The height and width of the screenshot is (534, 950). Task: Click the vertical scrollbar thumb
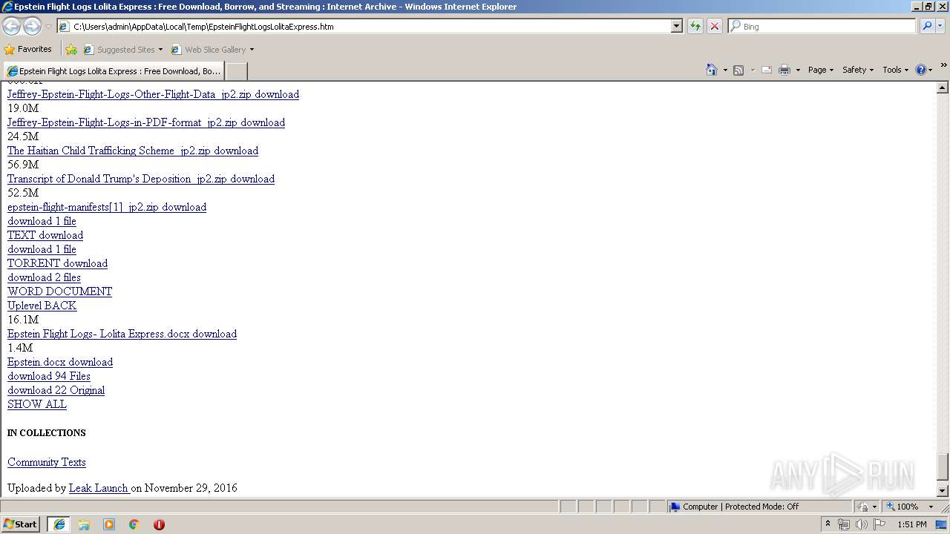943,467
